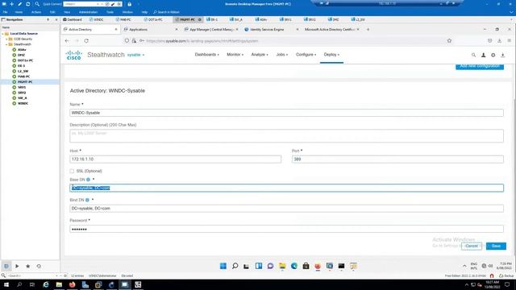The image size is (516, 290).
Task: Open the File menu of Remote Desktop Manager
Action: 6,12
